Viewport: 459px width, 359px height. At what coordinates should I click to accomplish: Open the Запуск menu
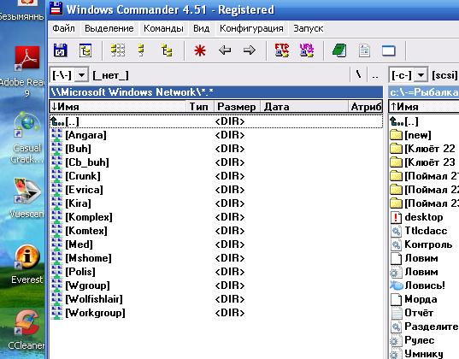pos(309,28)
